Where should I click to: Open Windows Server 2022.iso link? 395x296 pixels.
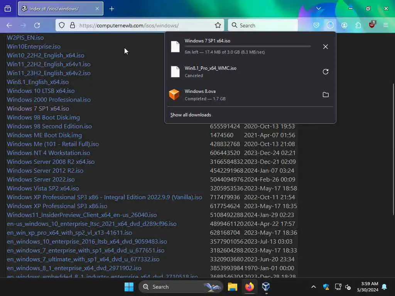click(x=41, y=180)
